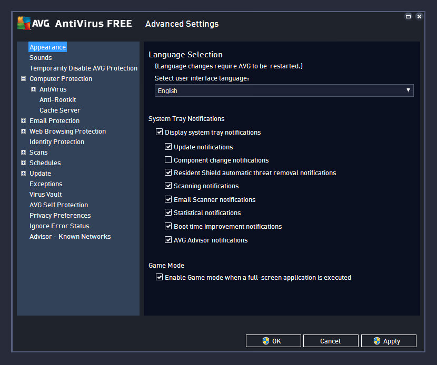Click the Apply button
This screenshot has width=437, height=365.
click(x=389, y=341)
